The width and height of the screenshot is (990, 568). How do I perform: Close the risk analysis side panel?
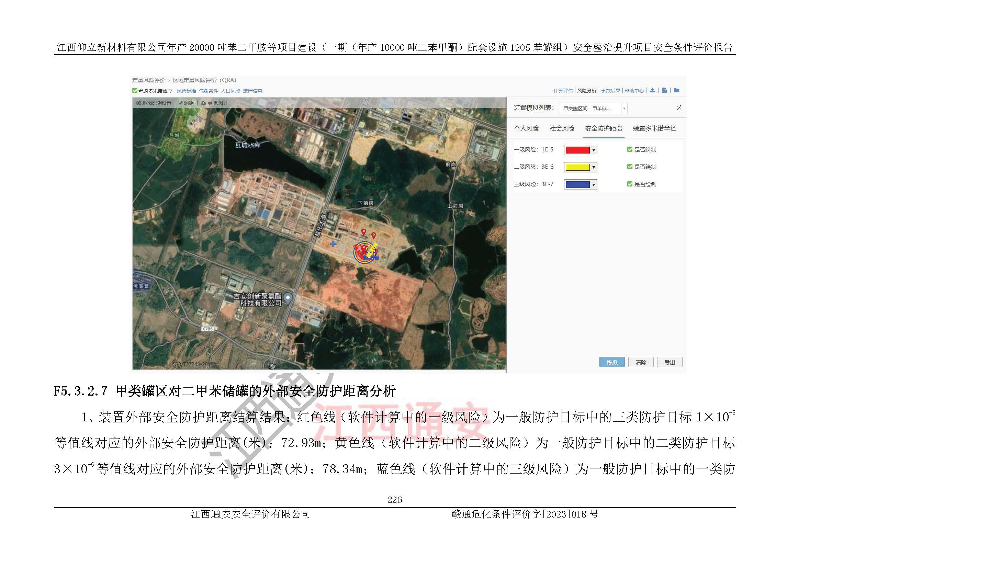click(x=679, y=108)
